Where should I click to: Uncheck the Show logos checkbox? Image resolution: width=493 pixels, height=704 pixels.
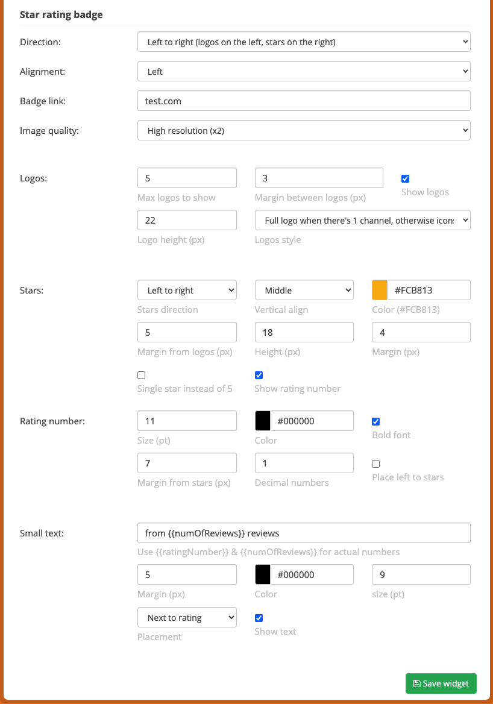tap(405, 178)
